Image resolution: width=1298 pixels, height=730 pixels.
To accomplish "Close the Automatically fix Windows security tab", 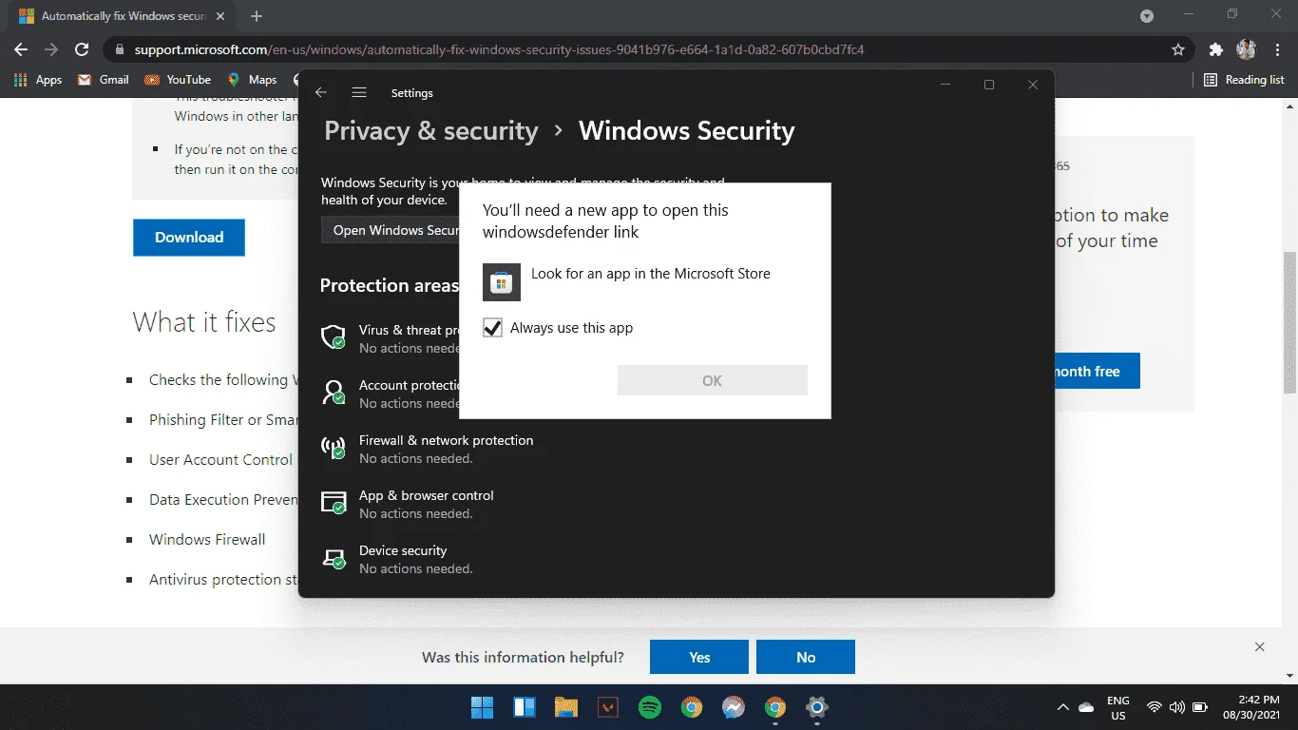I will 220,16.
